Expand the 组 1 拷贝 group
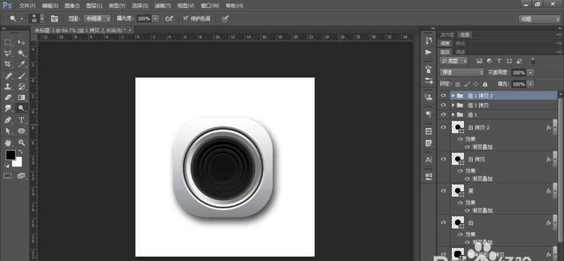 (453, 105)
